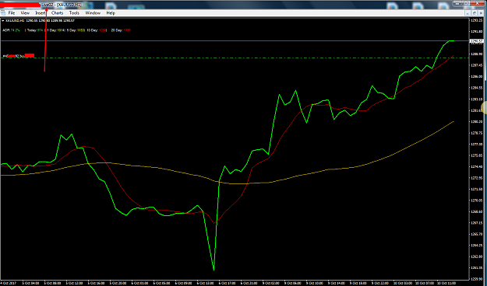Open the View menu

point(25,13)
